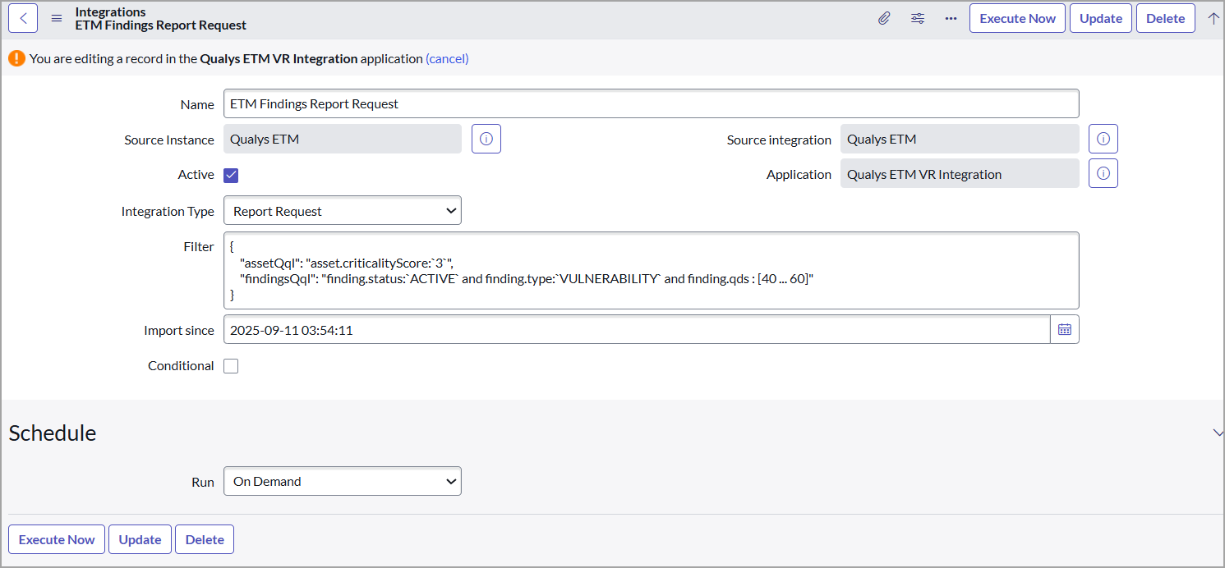Open the more options ellipsis menu
This screenshot has width=1225, height=568.
[951, 18]
